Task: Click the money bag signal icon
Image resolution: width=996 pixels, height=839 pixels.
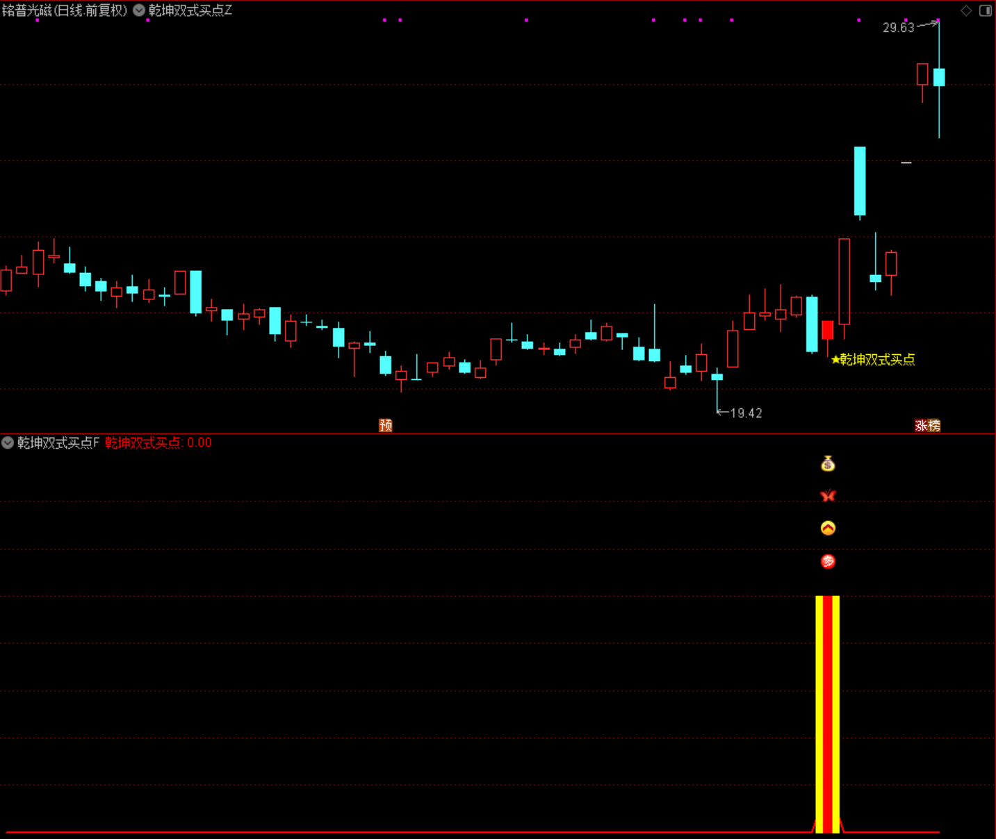Action: (828, 463)
